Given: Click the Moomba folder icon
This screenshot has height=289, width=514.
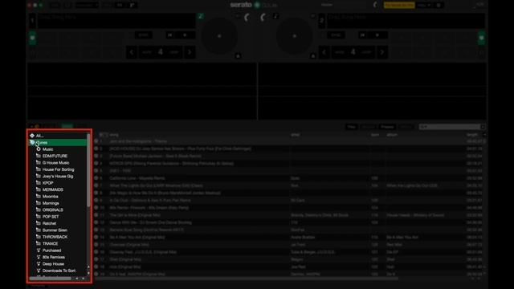Looking at the screenshot, I should (39, 196).
